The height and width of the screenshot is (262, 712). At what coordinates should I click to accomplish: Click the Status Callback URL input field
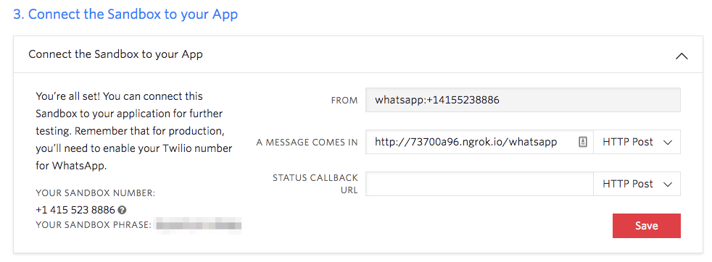[479, 184]
